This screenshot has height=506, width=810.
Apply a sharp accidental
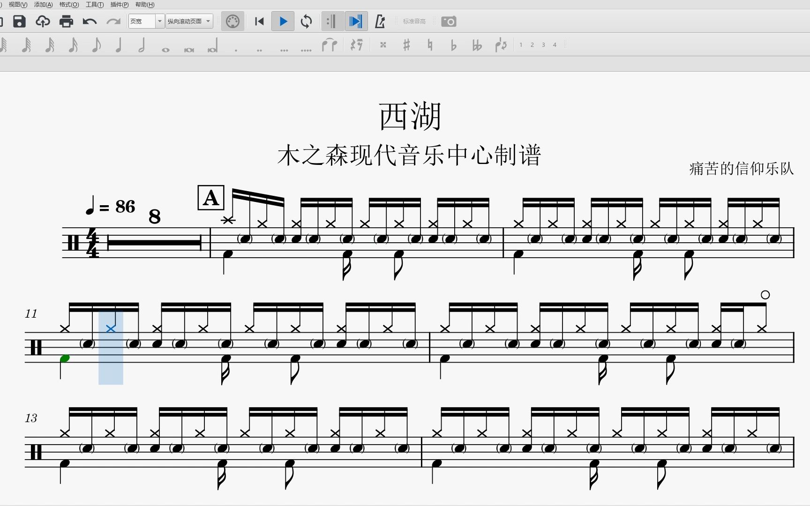tap(406, 45)
